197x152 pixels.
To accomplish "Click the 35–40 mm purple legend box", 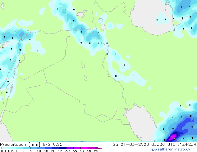I will pyautogui.click(x=77, y=148).
